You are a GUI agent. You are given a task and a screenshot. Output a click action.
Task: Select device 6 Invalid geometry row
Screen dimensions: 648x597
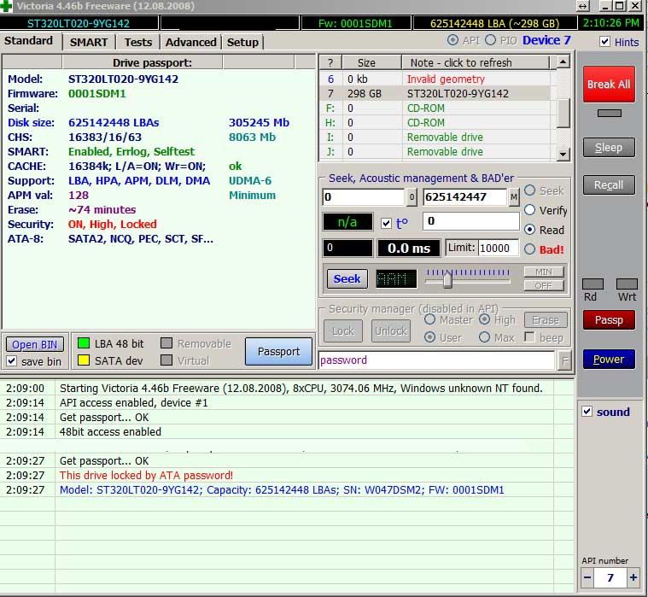[435, 79]
